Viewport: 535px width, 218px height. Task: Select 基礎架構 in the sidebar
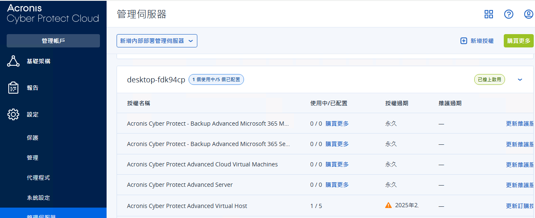click(39, 61)
